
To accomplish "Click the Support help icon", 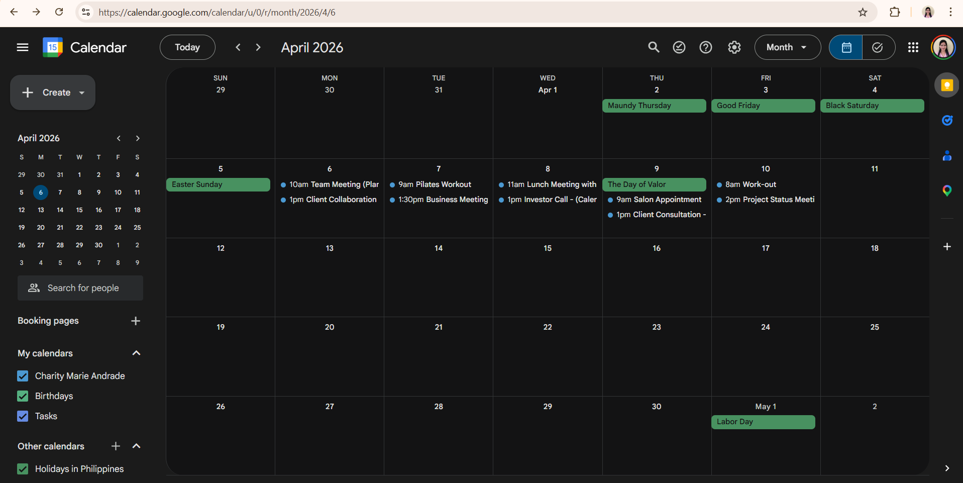I will click(x=705, y=47).
